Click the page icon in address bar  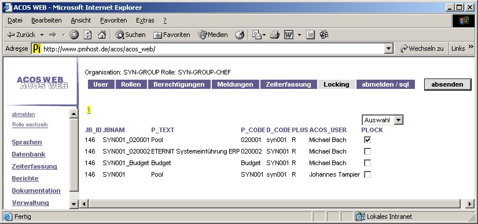37,48
